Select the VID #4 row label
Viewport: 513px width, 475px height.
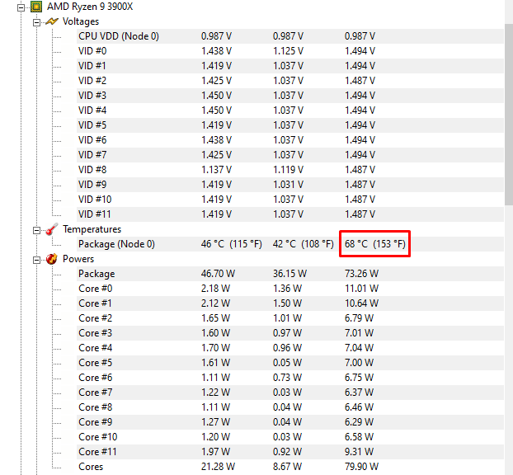click(92, 111)
